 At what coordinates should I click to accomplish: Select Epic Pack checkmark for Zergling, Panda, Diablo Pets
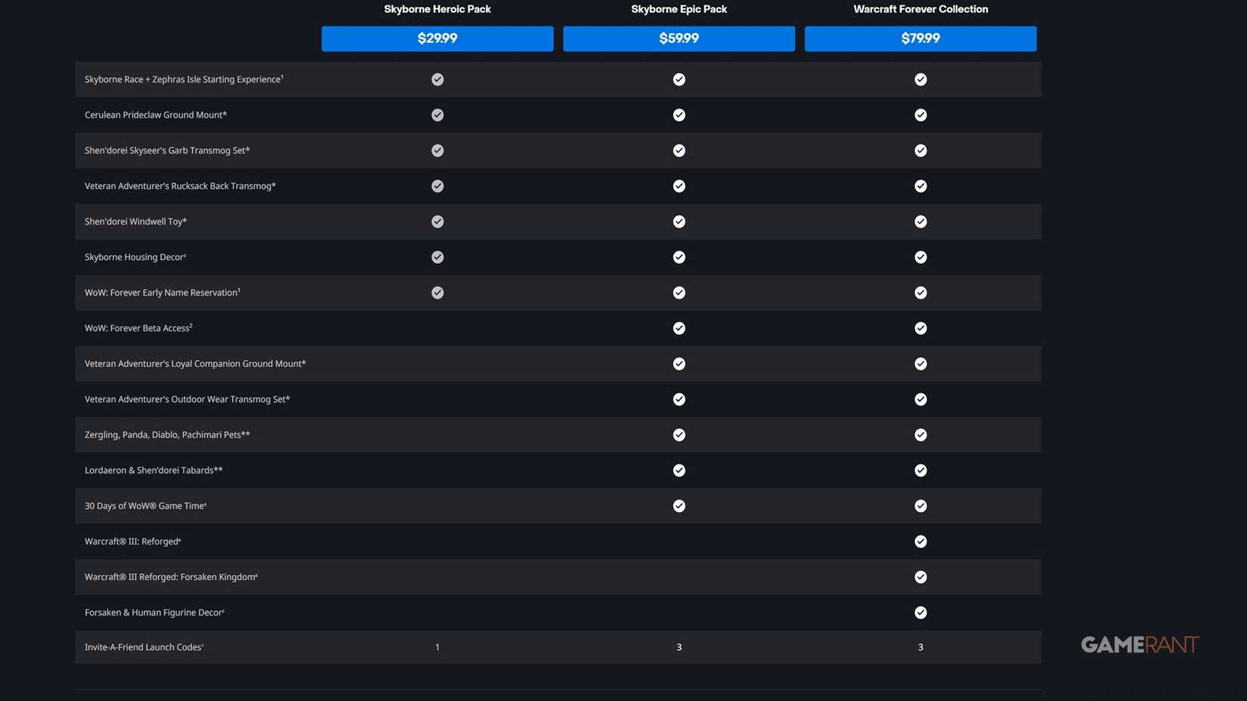point(679,434)
